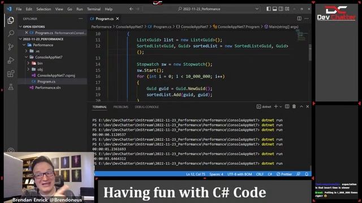Toggle primary side bar layout icon
This screenshot has width=362, height=203.
point(269,9)
